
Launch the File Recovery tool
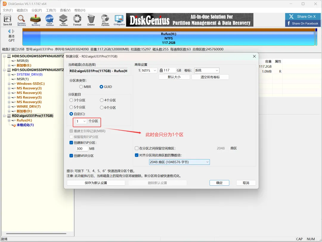coord(35,20)
